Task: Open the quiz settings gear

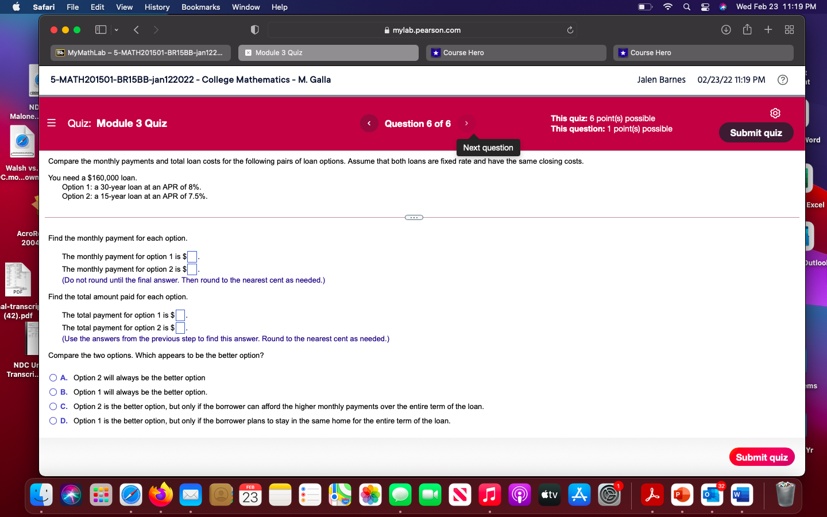Action: click(775, 113)
